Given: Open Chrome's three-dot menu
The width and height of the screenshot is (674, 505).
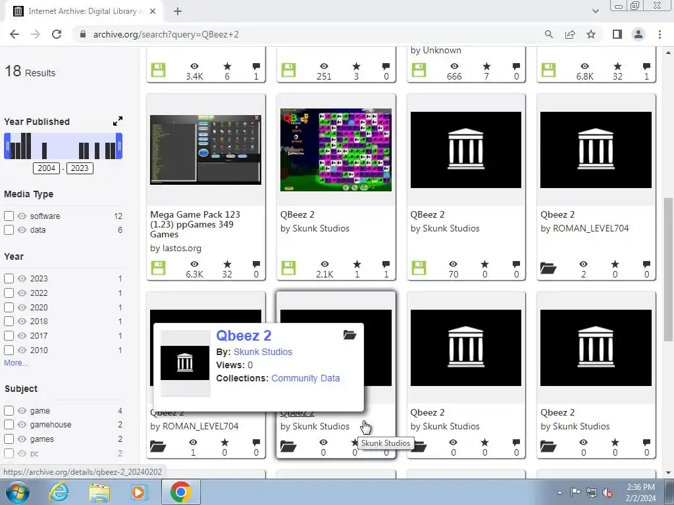Looking at the screenshot, I should (x=660, y=34).
